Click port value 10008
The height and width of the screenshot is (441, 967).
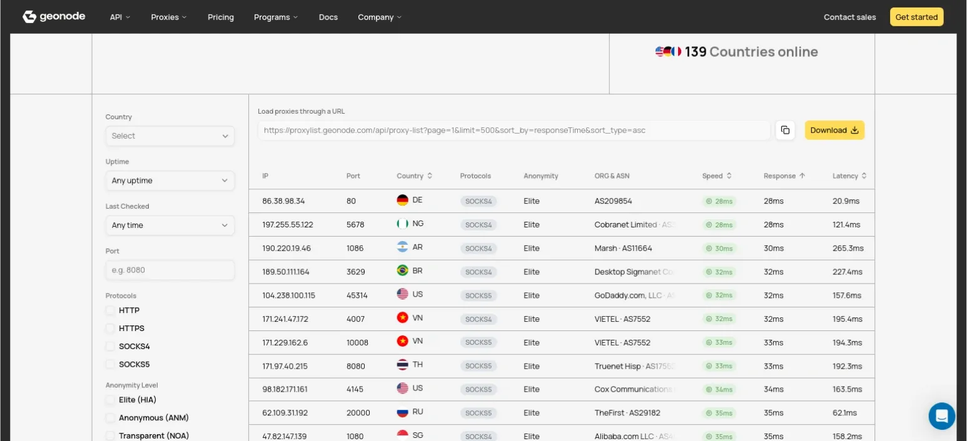pyautogui.click(x=357, y=342)
